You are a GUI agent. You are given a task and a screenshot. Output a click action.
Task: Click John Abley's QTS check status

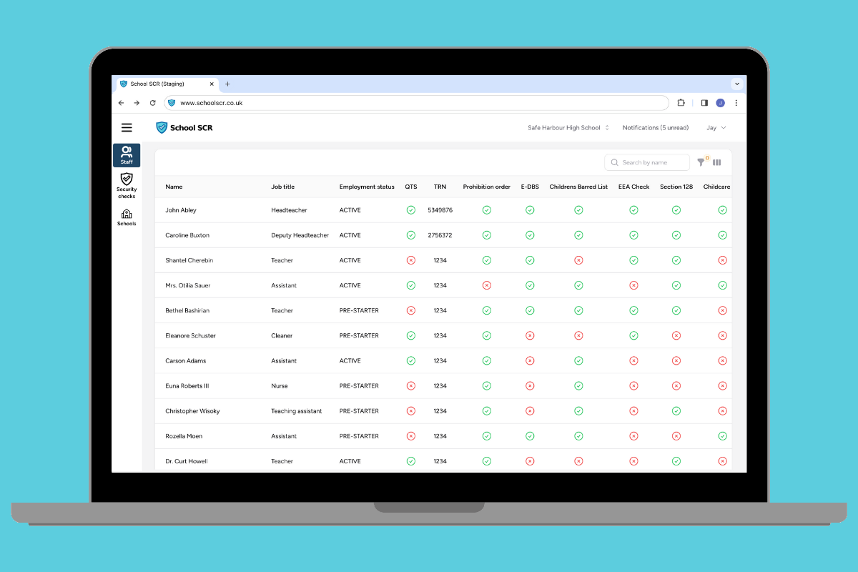pos(410,210)
